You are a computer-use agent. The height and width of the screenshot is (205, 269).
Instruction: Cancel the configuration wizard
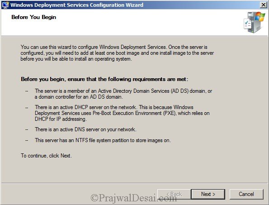(x=246, y=194)
